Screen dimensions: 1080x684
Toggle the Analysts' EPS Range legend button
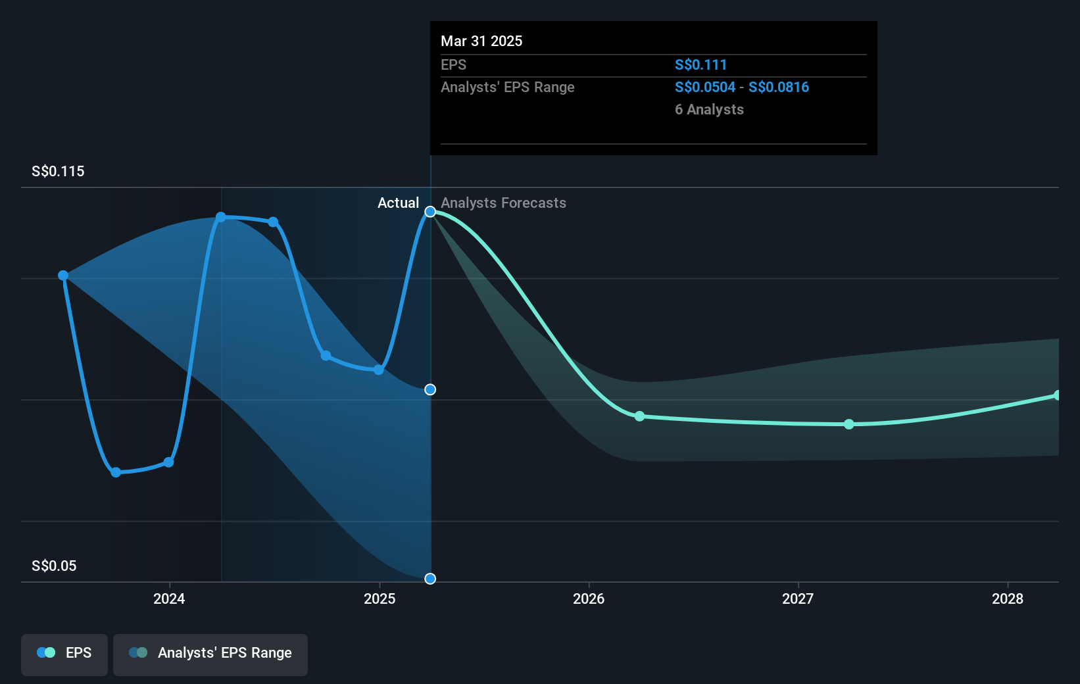[210, 654]
